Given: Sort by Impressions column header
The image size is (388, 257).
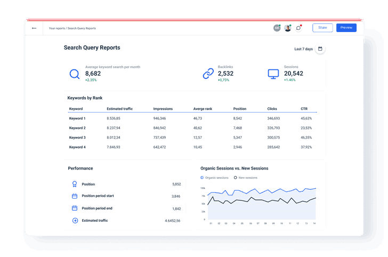Looking at the screenshot, I should coord(163,109).
